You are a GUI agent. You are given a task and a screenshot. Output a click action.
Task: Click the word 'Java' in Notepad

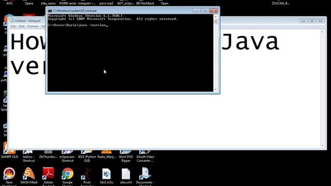[250, 41]
